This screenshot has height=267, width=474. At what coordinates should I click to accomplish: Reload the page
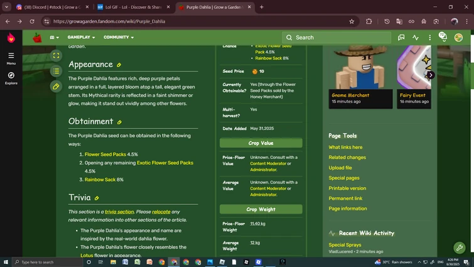32,21
